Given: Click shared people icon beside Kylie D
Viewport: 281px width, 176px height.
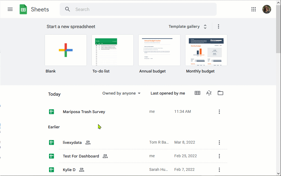Looking at the screenshot, I should [82, 170].
